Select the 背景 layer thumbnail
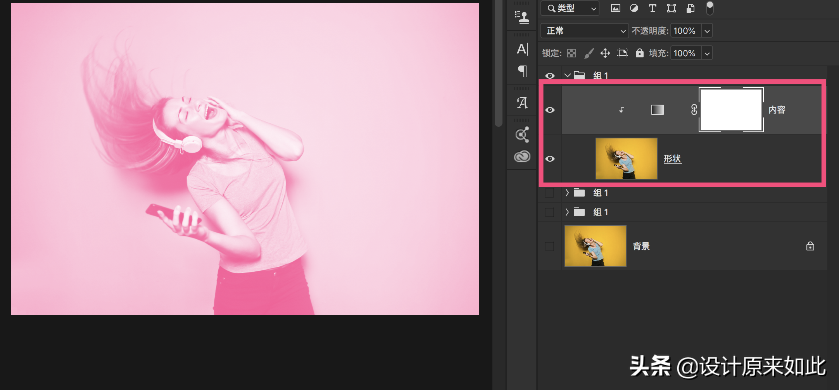This screenshot has height=390, width=839. (x=596, y=246)
